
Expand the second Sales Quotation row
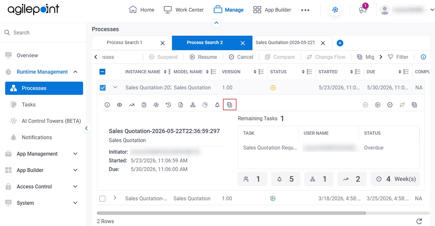115,198
